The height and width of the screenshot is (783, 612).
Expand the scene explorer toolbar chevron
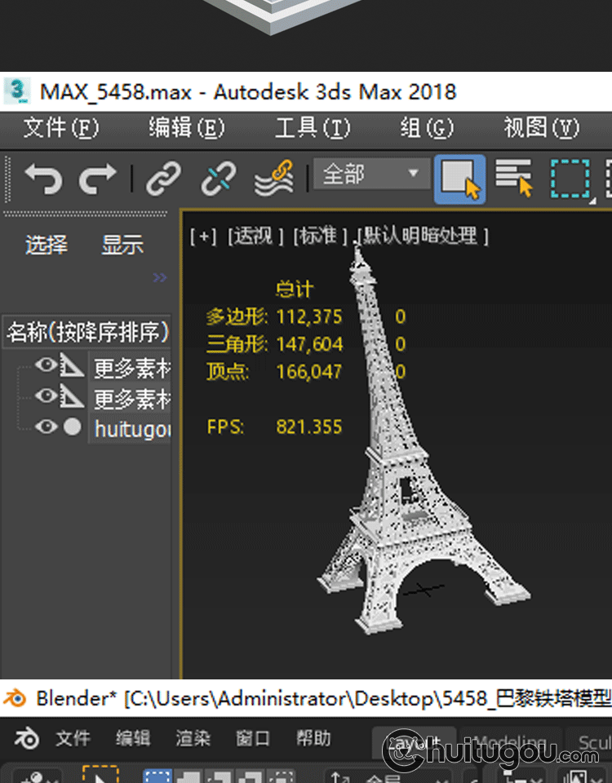click(x=159, y=278)
